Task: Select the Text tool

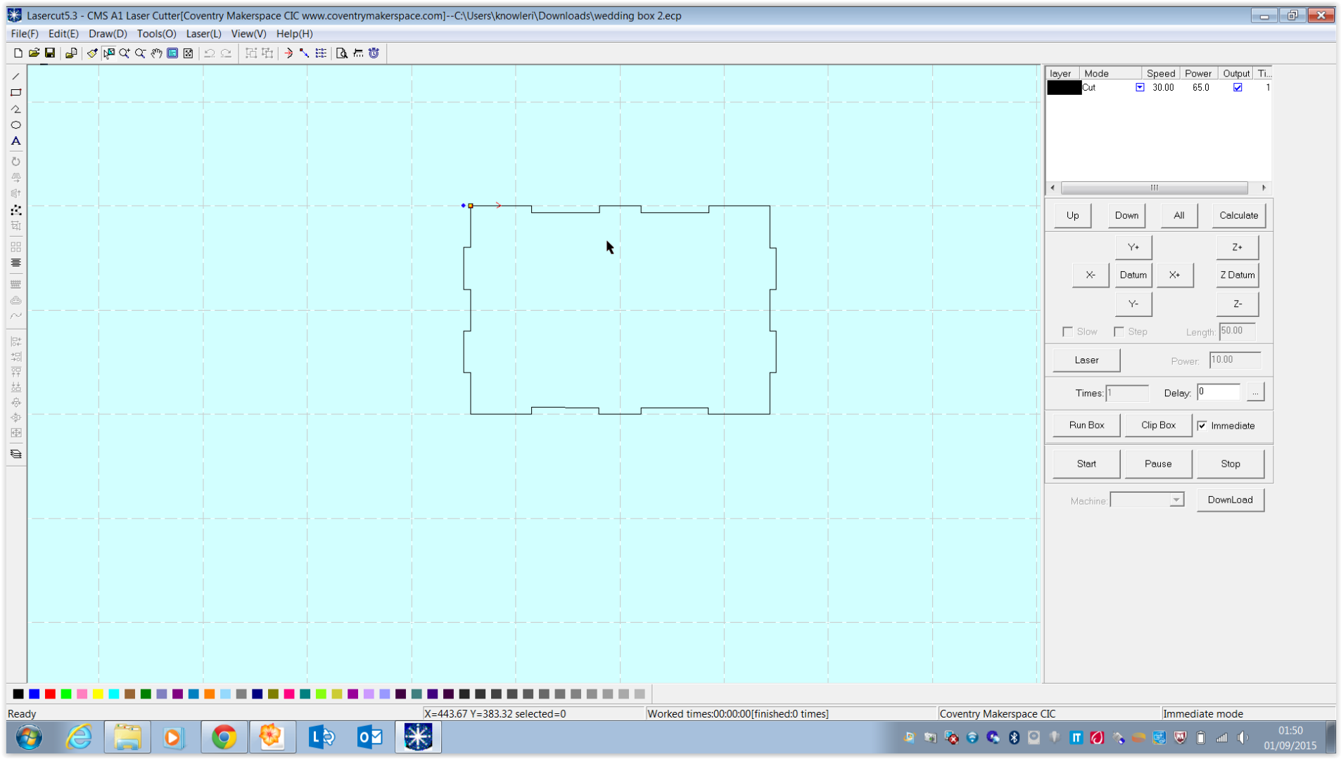Action: [15, 141]
